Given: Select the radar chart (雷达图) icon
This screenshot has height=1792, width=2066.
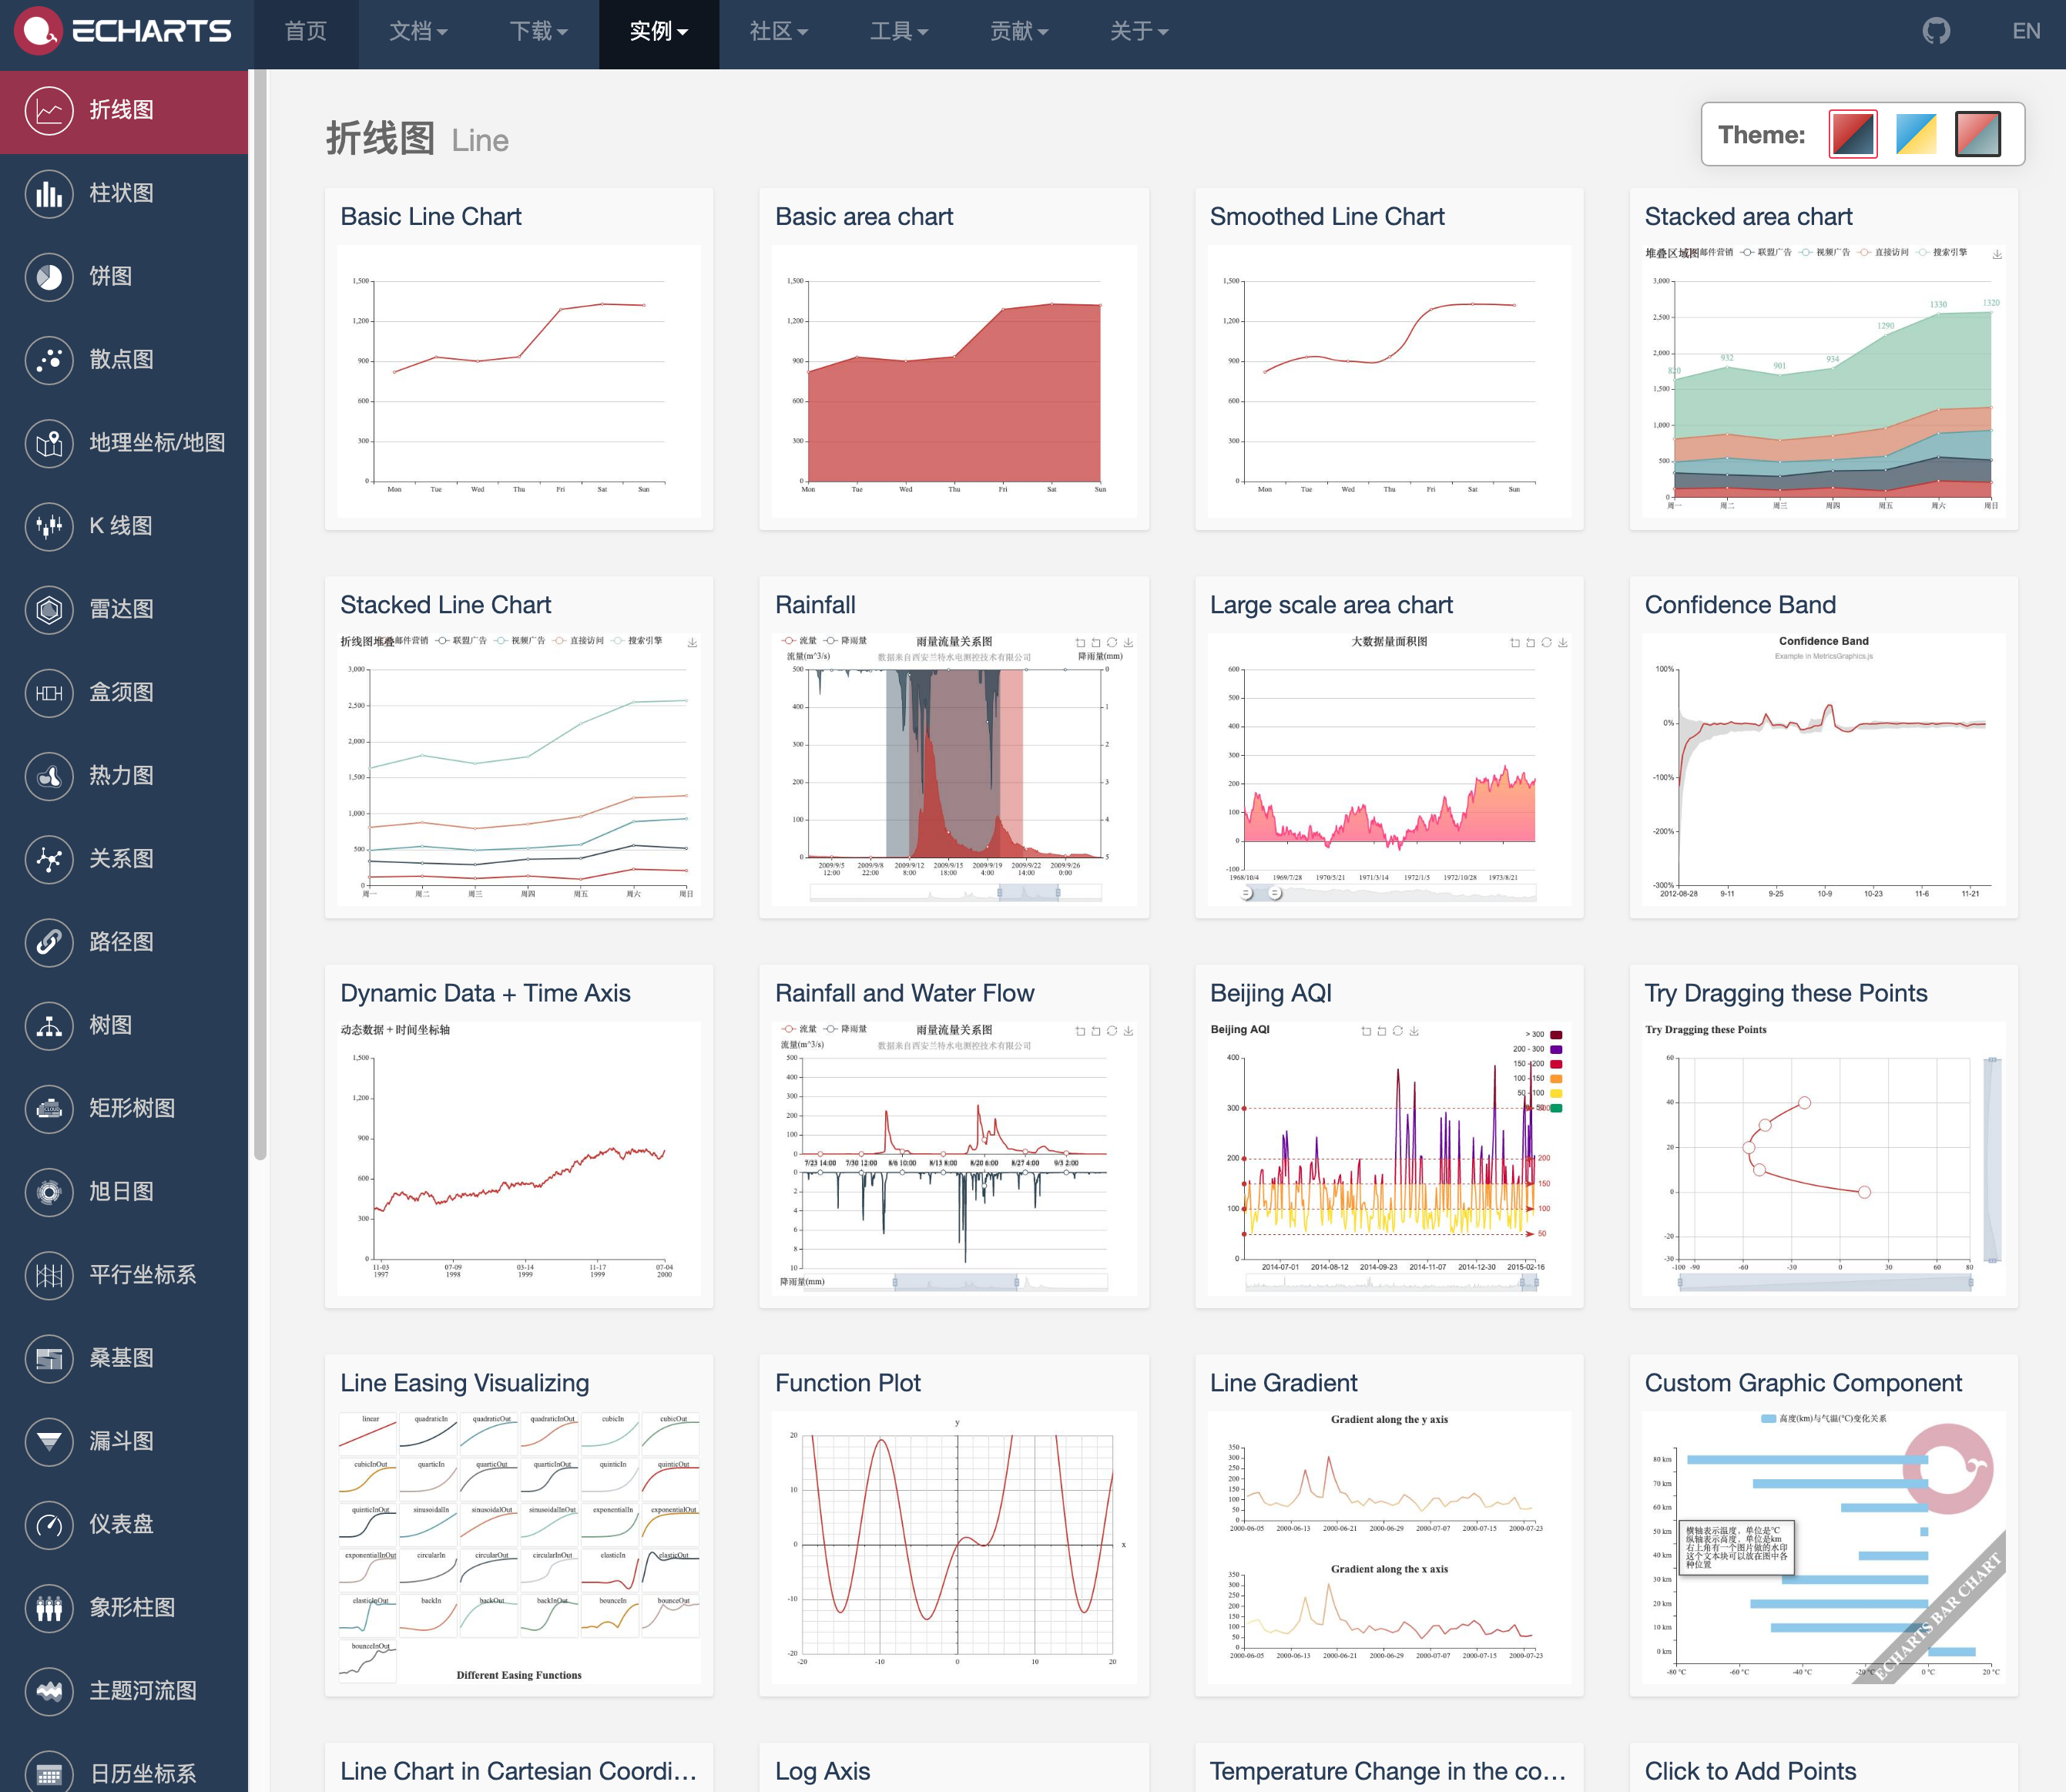Looking at the screenshot, I should (49, 609).
